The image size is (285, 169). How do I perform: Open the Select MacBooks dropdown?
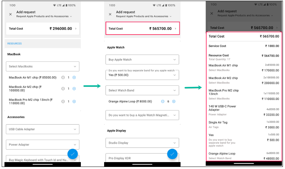coord(43,66)
